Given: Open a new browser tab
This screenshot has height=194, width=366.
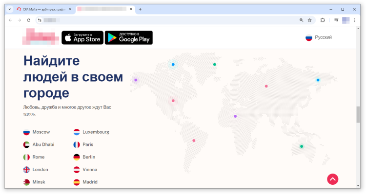Looking at the screenshot, I should 140,9.
